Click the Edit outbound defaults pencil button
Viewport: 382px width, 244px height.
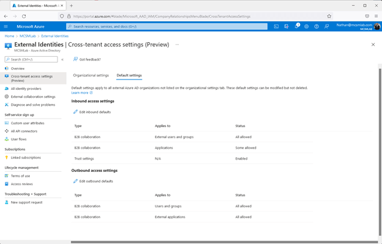tap(93, 181)
